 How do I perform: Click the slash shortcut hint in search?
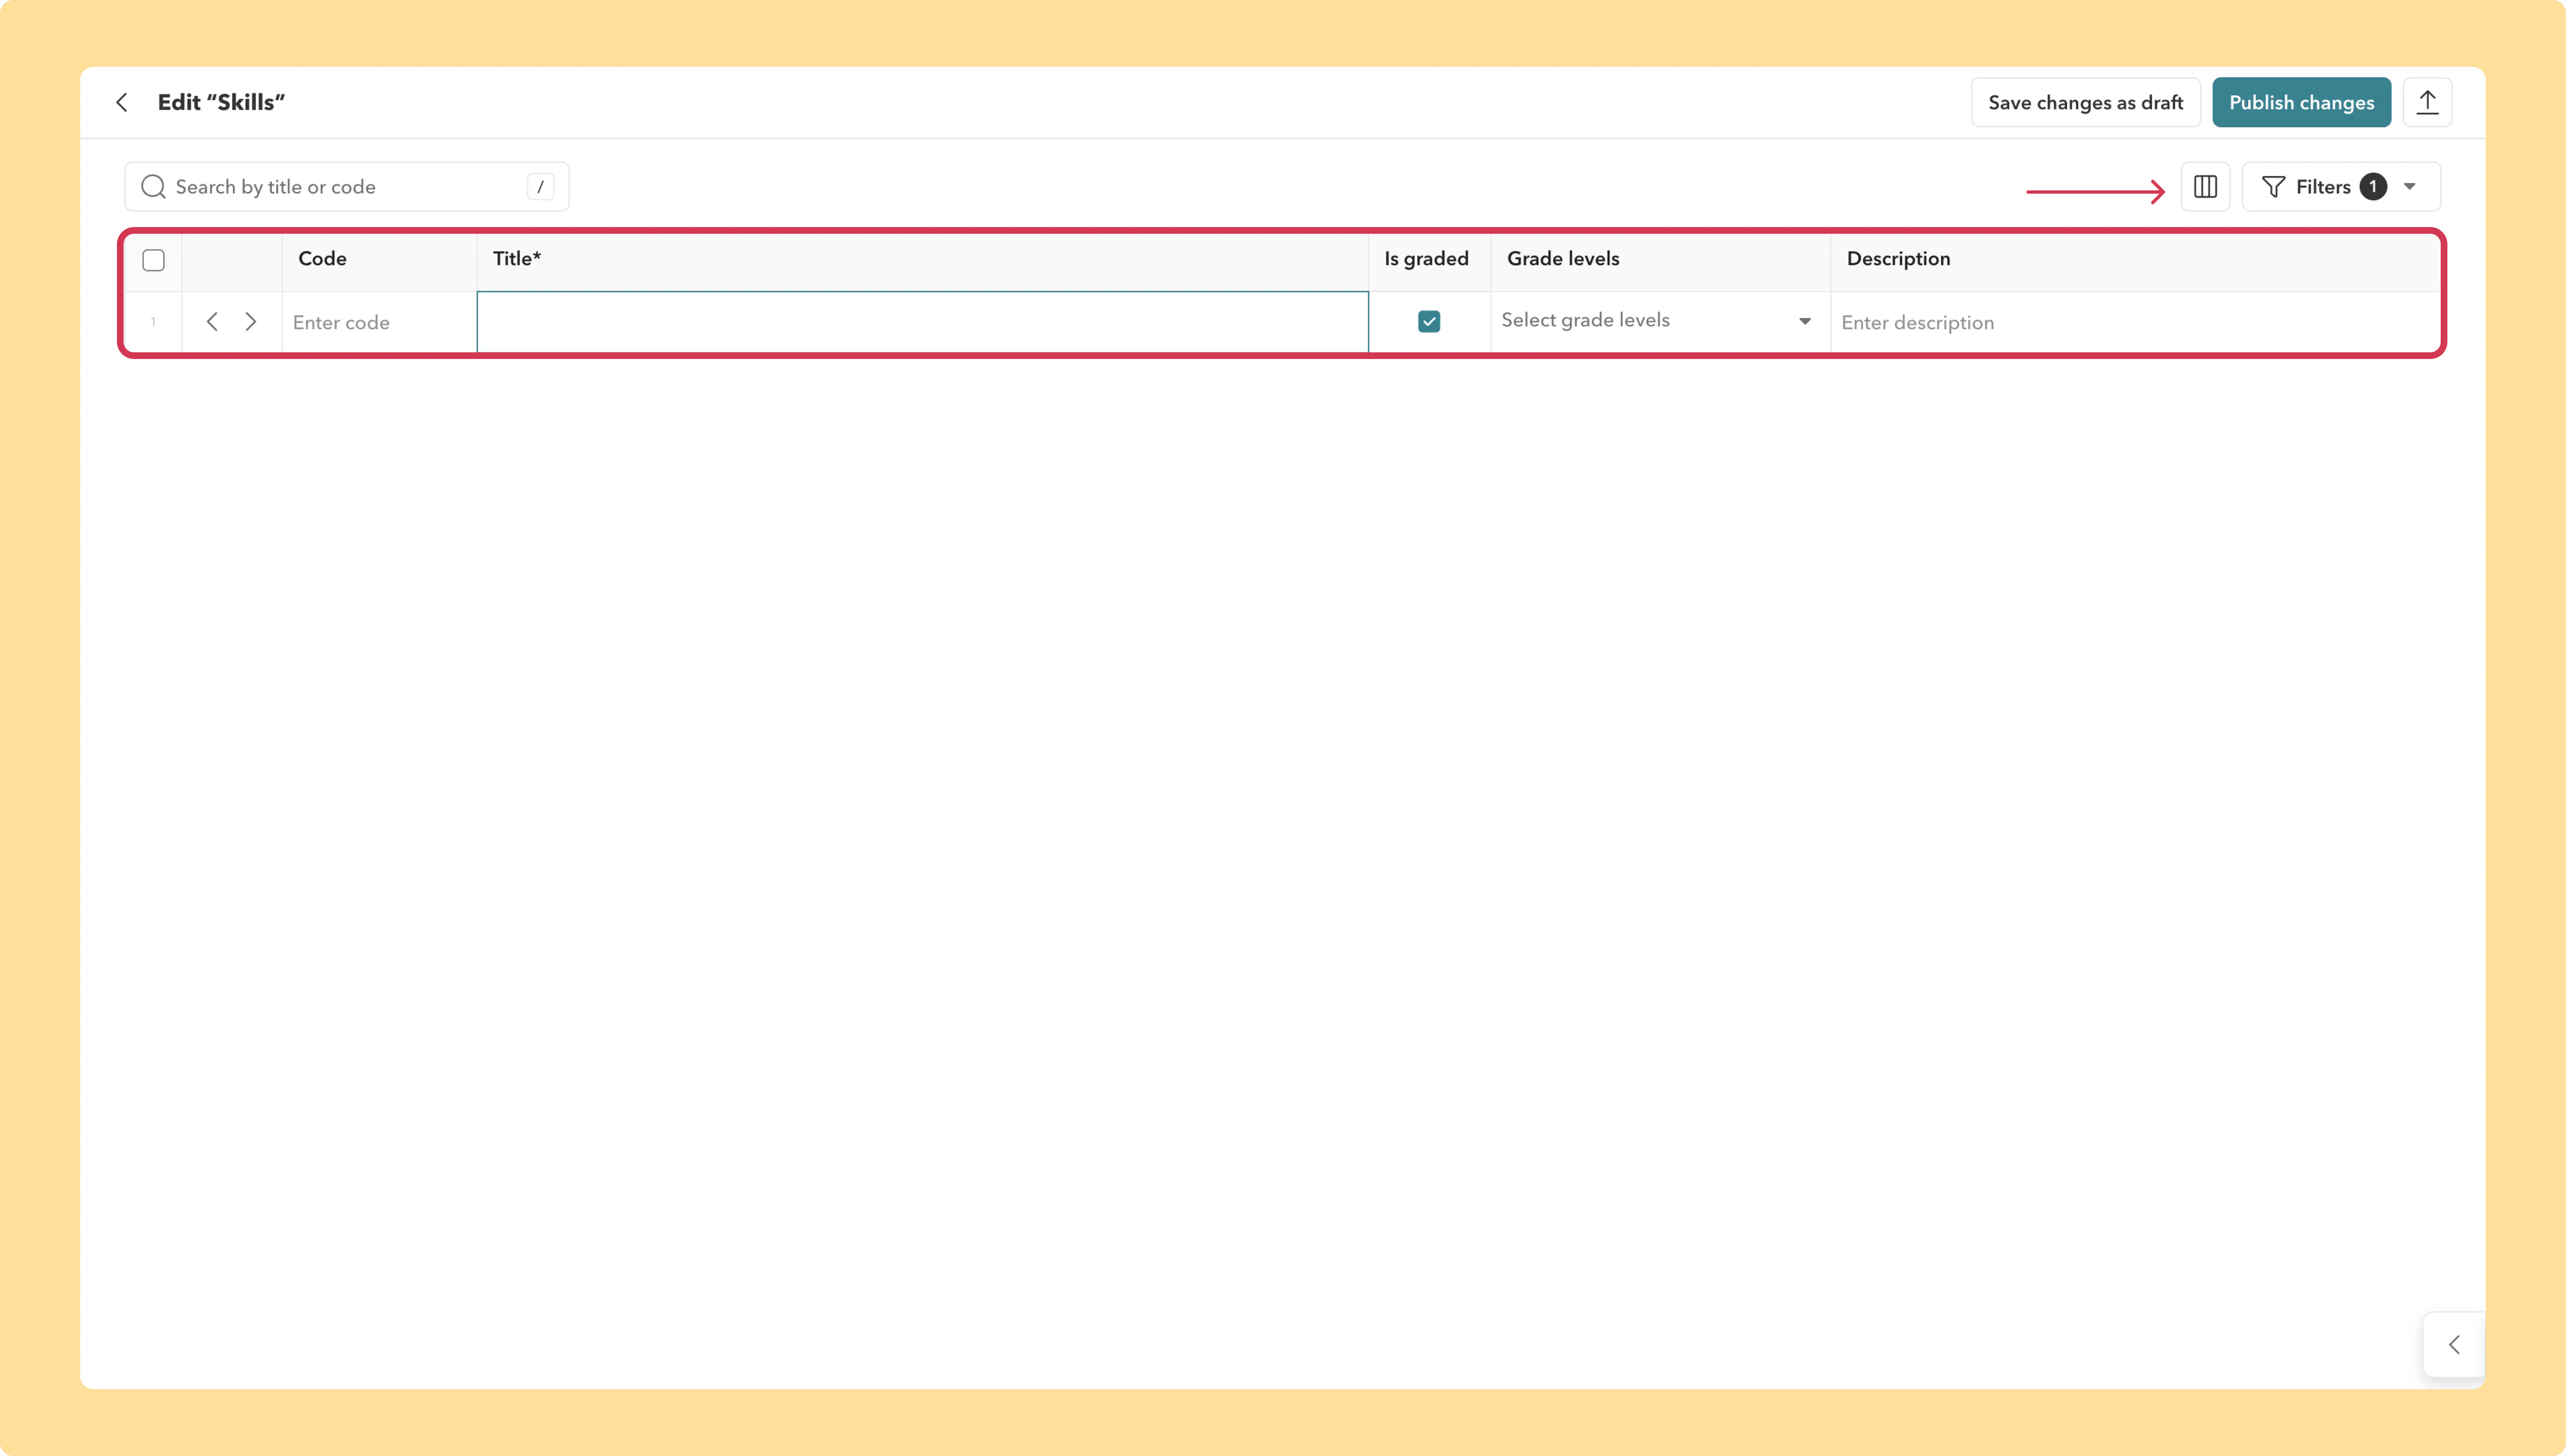tap(540, 187)
